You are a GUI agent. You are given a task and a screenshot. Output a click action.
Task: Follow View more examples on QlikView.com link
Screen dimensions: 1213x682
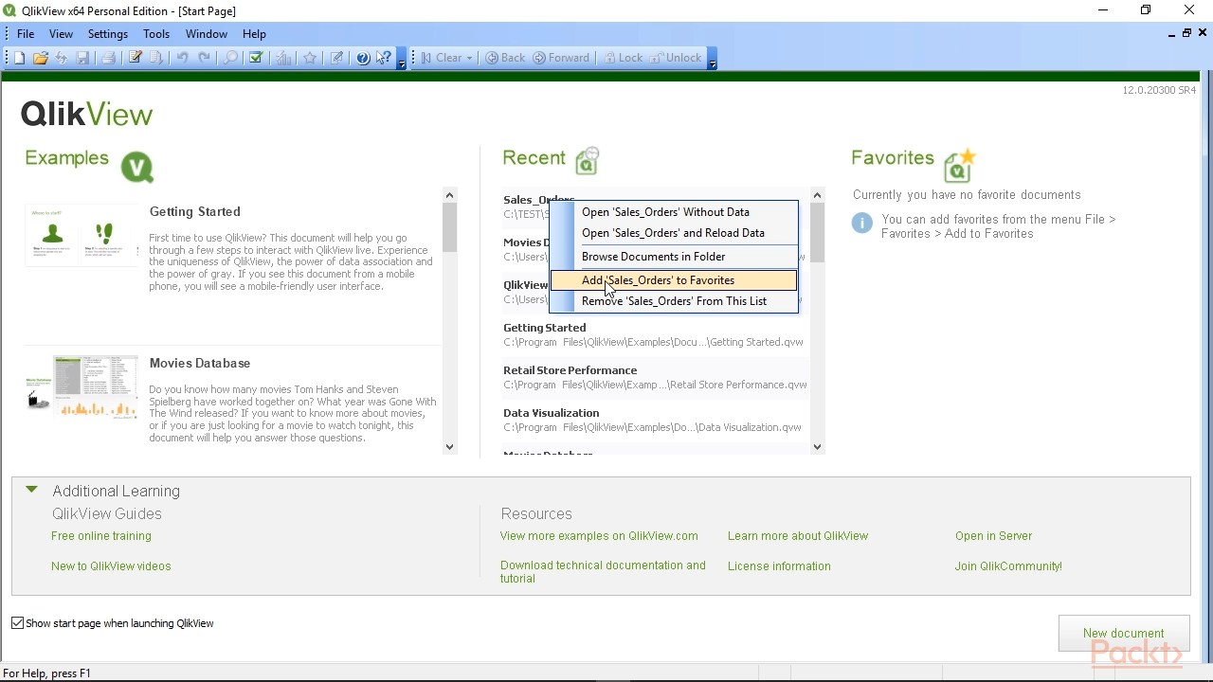point(599,536)
